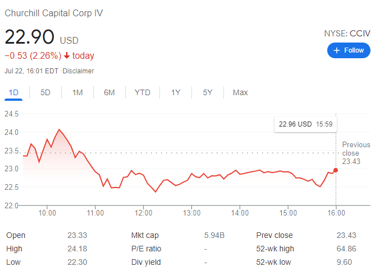Switch to 1Y chart view
The height and width of the screenshot is (276, 380).
click(x=176, y=92)
